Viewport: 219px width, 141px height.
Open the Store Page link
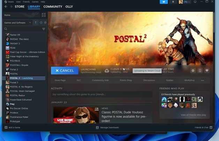pyautogui.click(x=60, y=80)
